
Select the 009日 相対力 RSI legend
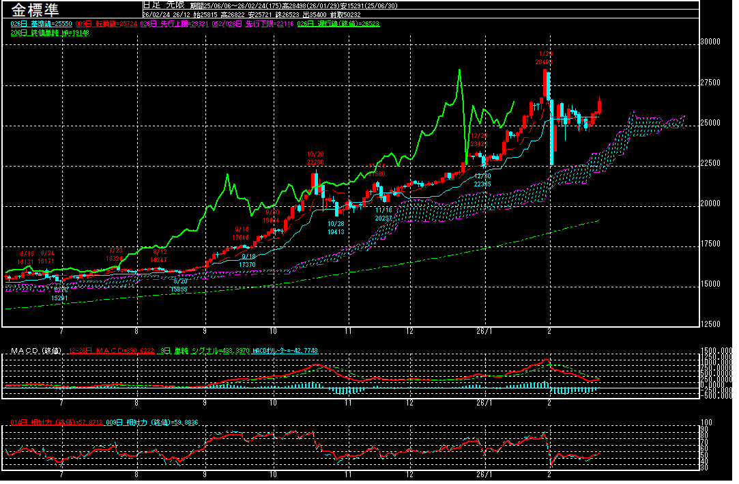click(x=149, y=422)
